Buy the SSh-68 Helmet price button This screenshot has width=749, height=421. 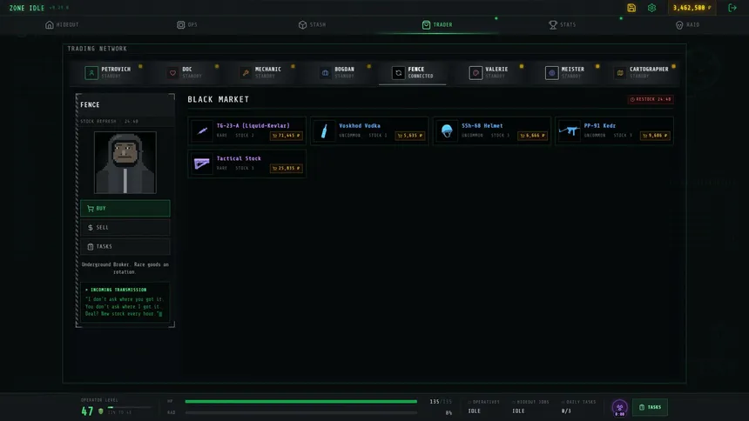[532, 136]
